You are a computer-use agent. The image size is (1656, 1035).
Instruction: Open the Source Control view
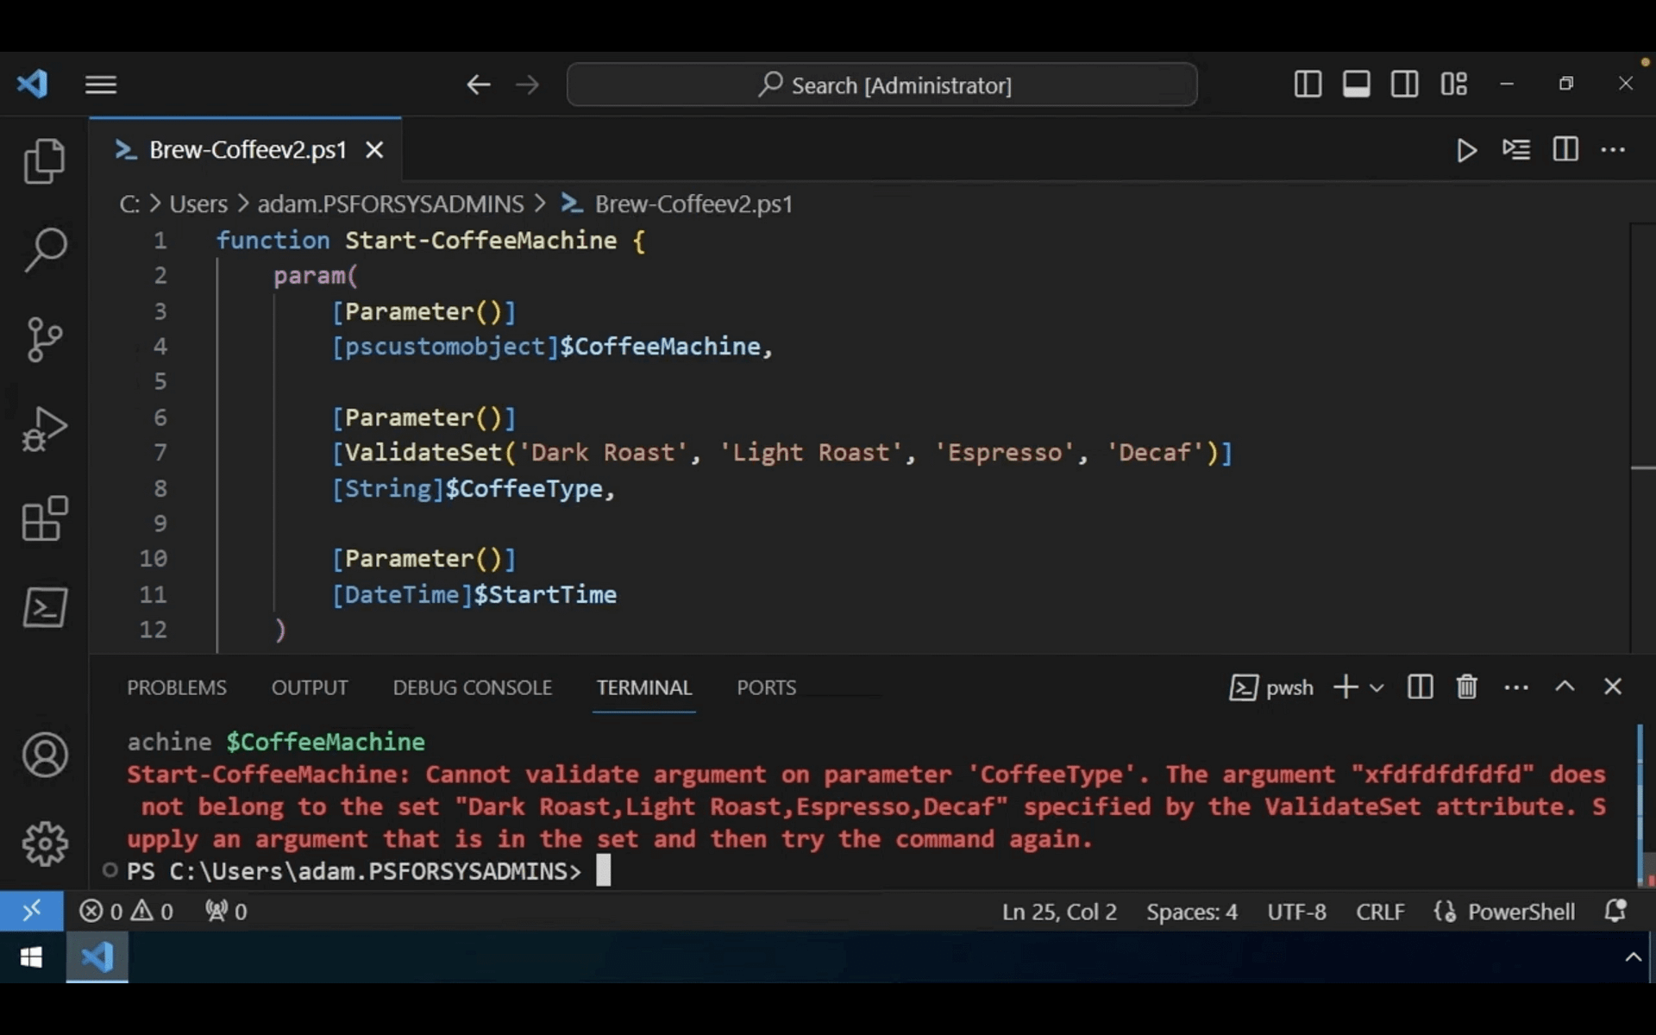tap(45, 340)
